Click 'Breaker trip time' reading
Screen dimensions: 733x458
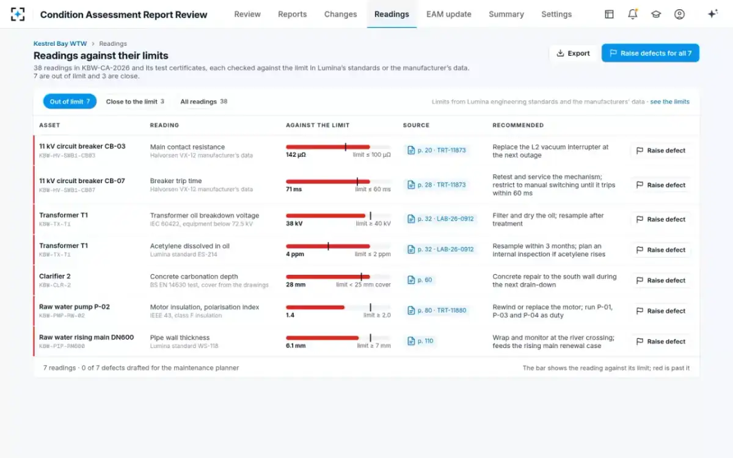tap(176, 181)
